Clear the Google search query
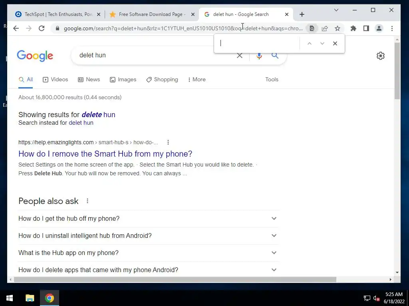The height and width of the screenshot is (306, 409). click(240, 55)
